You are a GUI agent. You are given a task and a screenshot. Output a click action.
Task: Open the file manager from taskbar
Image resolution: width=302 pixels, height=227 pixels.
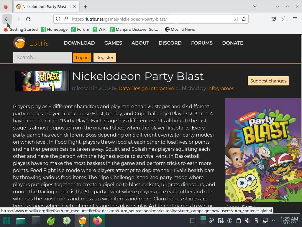pos(20,220)
